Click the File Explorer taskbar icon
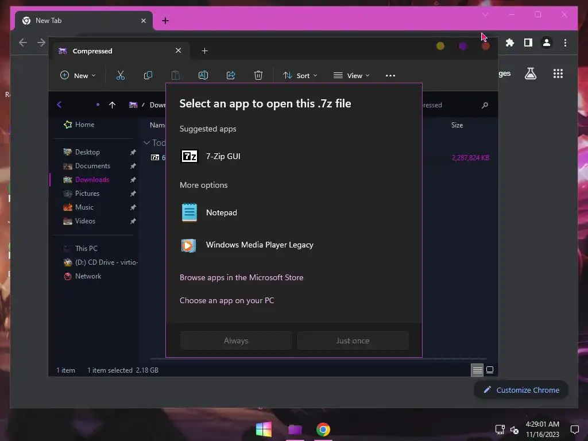The width and height of the screenshot is (588, 441). point(295,429)
